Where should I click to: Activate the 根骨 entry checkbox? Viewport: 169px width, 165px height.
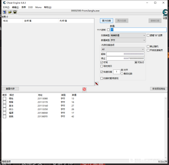(x=4, y=102)
